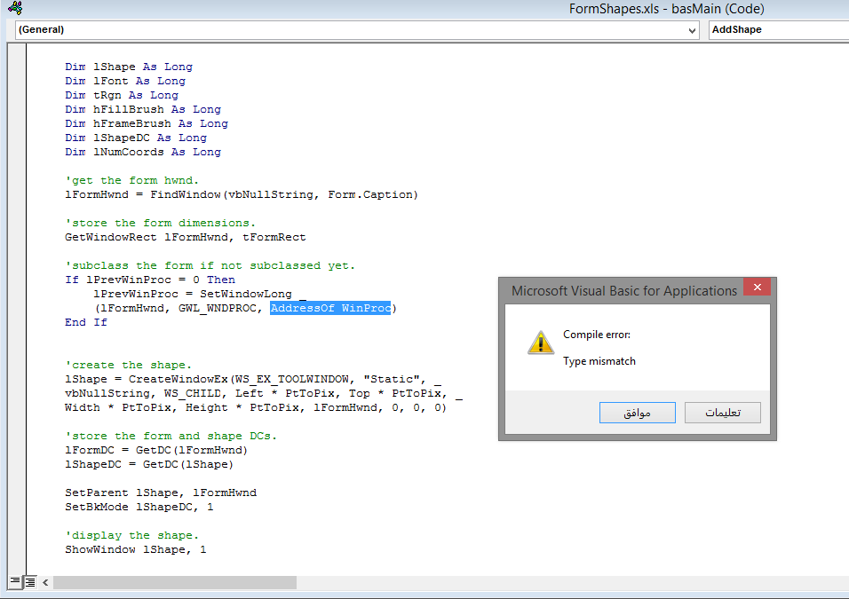Click the 'subclass the form' comment
This screenshot has height=599, width=849.
210,265
